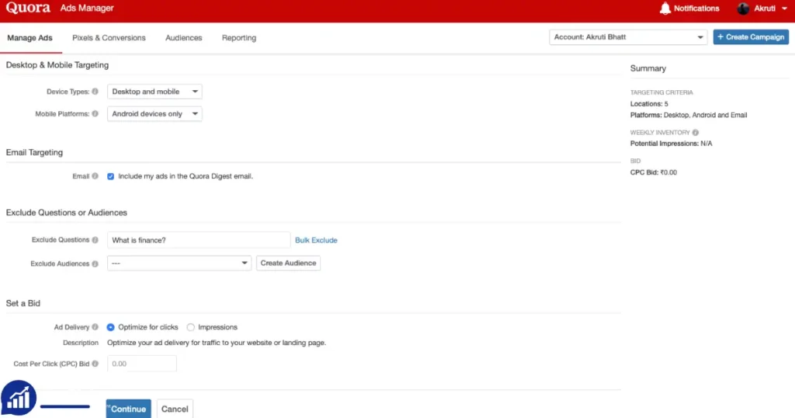
Task: Click 'Locations: 5' in Summary
Action: click(650, 103)
